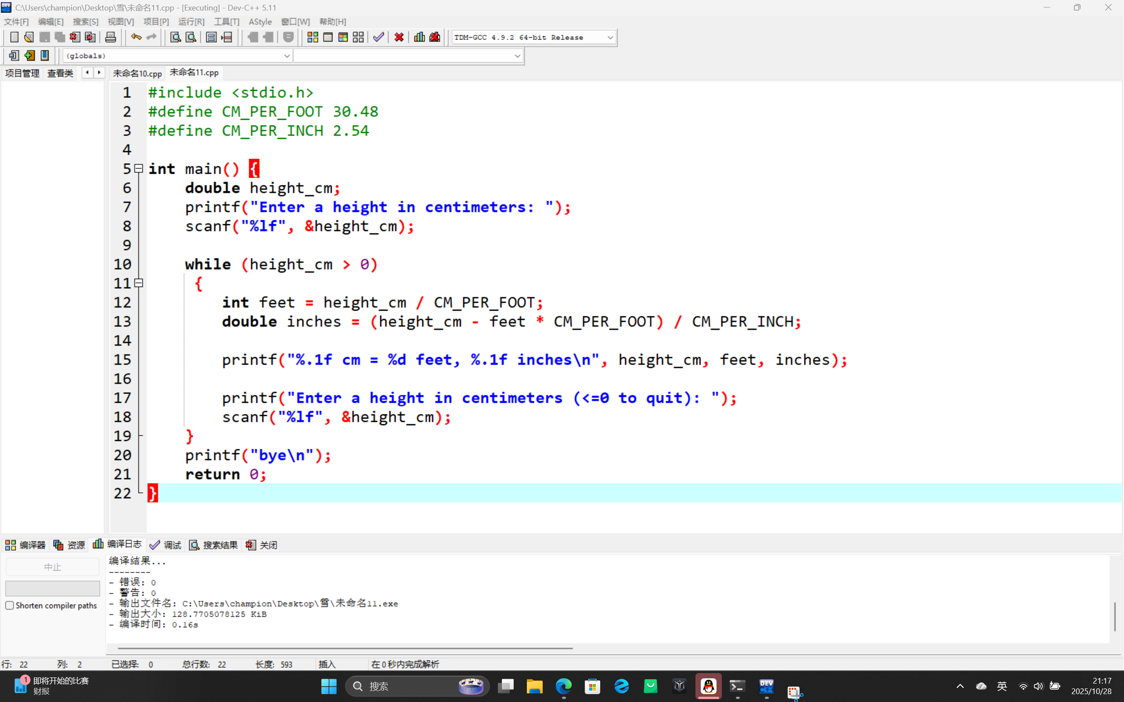1124x702 pixels.
Task: Open the 调试 bottom panel tab
Action: click(x=166, y=545)
